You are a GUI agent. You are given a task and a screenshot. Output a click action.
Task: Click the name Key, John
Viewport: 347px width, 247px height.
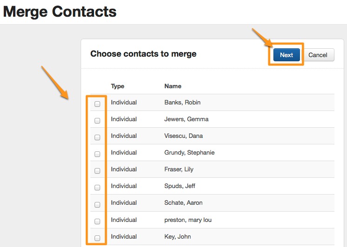pos(177,237)
